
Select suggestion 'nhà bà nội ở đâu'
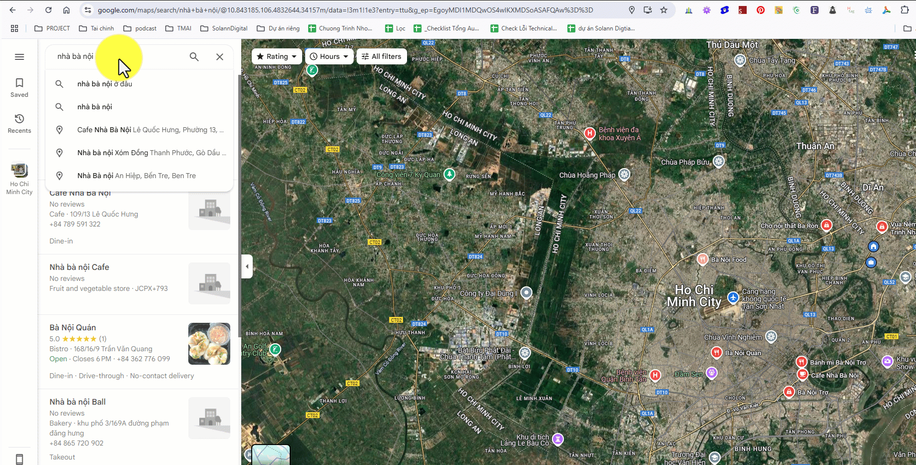139,84
